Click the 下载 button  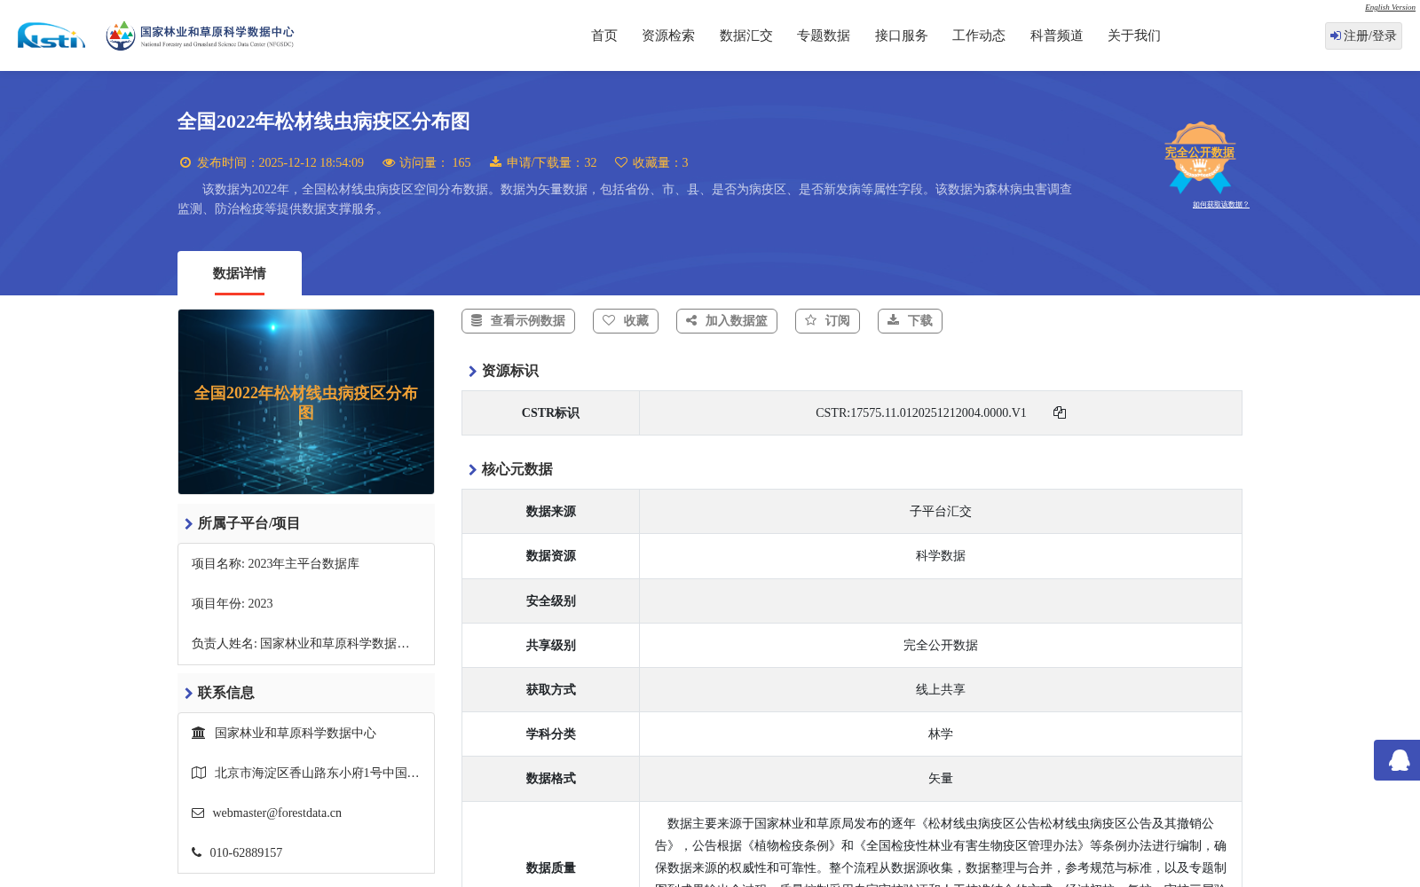pyautogui.click(x=910, y=321)
